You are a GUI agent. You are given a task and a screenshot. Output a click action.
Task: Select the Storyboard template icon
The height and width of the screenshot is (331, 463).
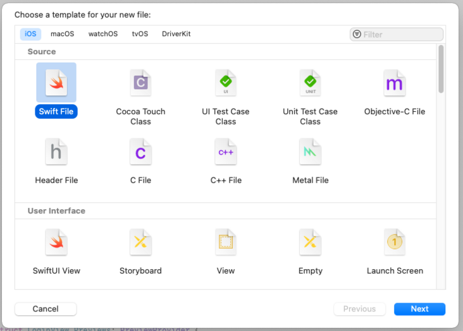140,242
